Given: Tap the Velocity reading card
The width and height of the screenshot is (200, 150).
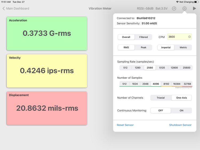Looking at the screenshot, I should pyautogui.click(x=47, y=71).
